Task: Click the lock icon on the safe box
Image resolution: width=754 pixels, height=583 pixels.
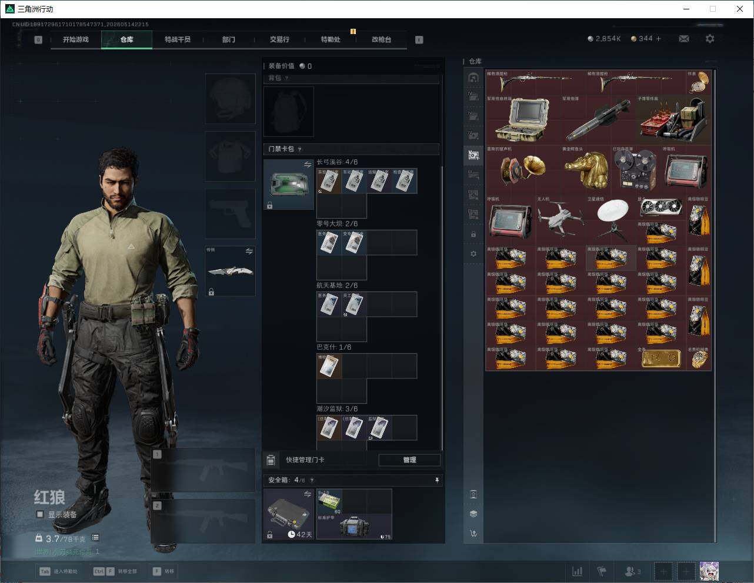Action: coord(269,535)
